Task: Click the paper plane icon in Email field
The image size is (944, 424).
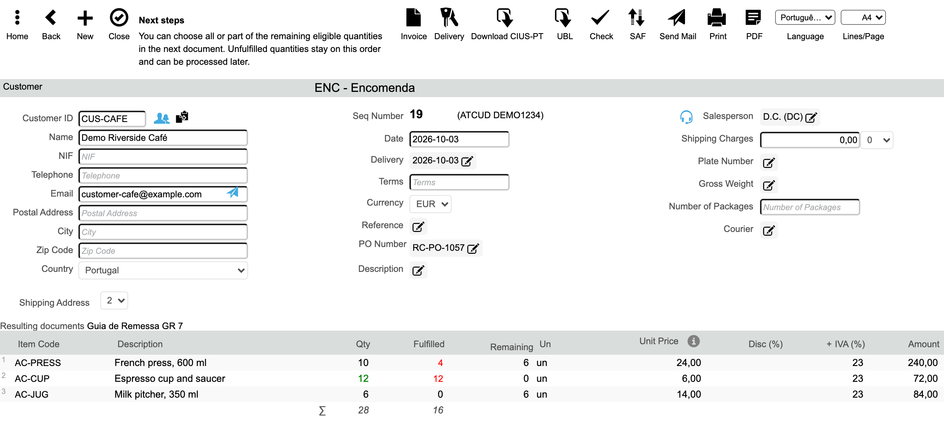Action: pos(233,192)
